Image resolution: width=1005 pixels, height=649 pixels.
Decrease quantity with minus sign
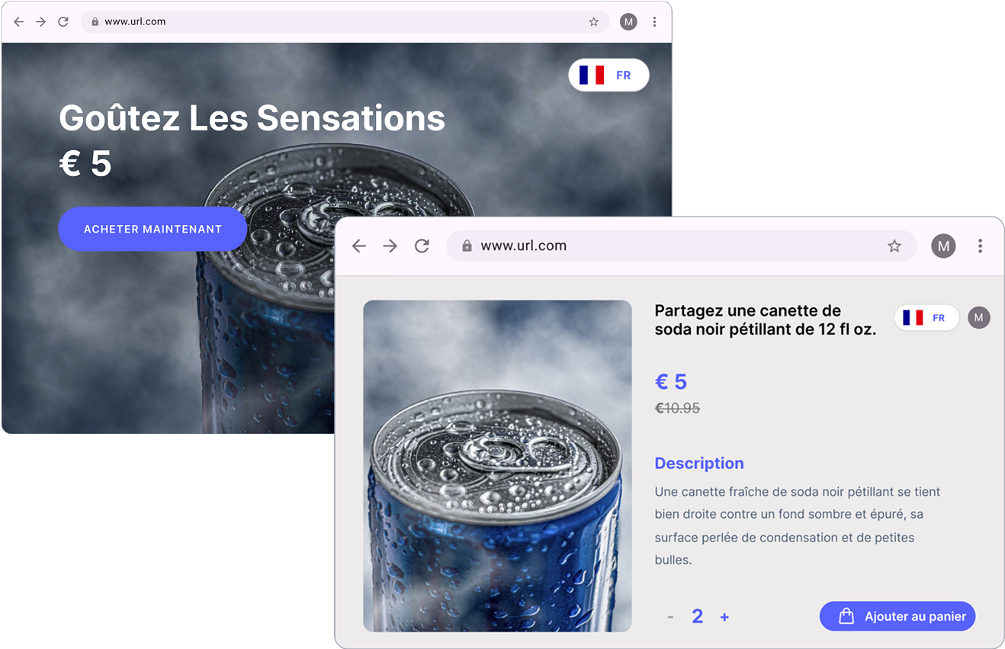[x=670, y=617]
